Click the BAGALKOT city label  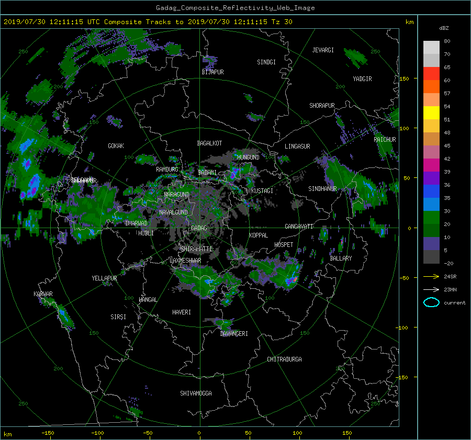[209, 143]
